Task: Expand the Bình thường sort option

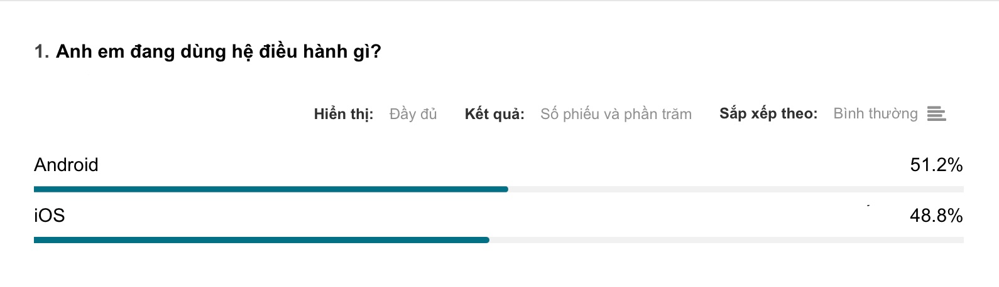Action: pos(875,113)
